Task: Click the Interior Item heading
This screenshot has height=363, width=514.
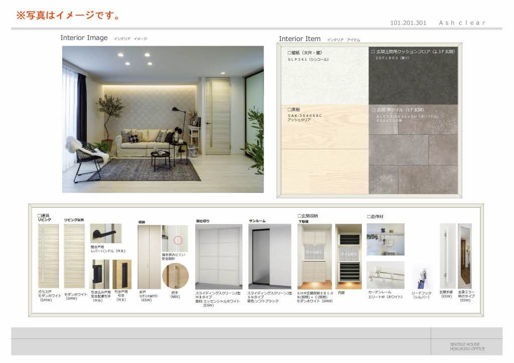Action: tap(300, 39)
